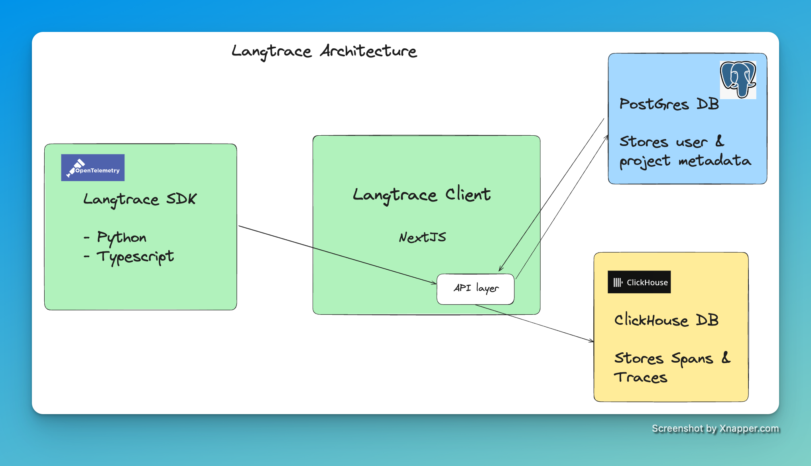Click the NextJS label
Screen dimensions: 811x466
pyautogui.click(x=422, y=237)
